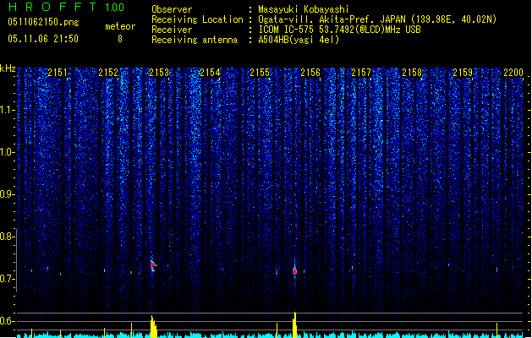
Task: Click the "Observer" field label
Action: 172,9
